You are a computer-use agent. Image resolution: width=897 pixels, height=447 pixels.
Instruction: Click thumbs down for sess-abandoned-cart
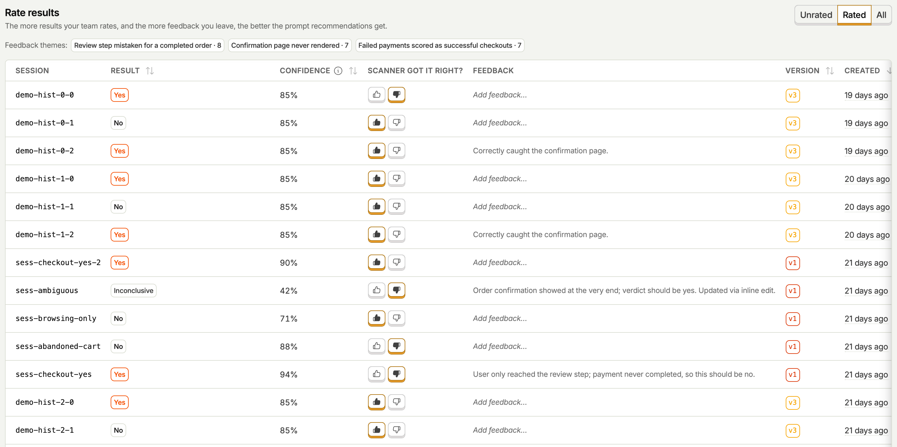pos(396,346)
